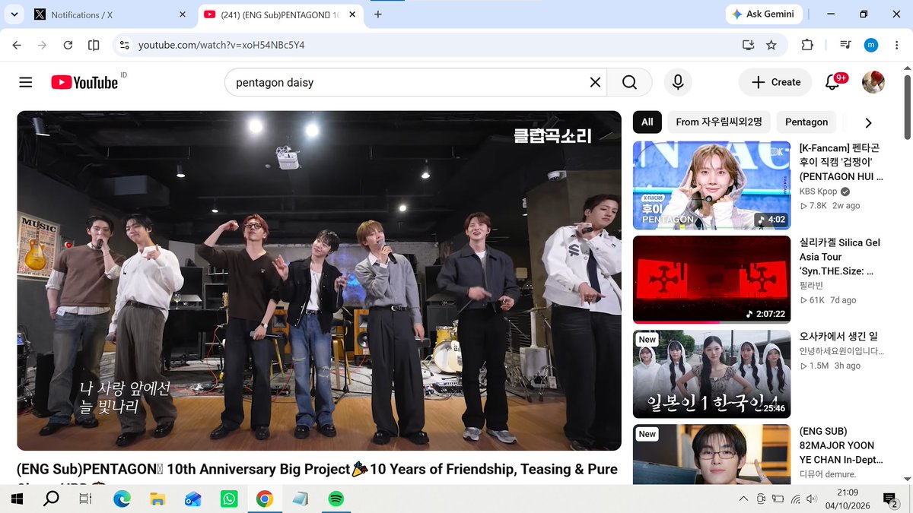
Task: Open Microsoft Edge from the taskbar
Action: tap(122, 499)
